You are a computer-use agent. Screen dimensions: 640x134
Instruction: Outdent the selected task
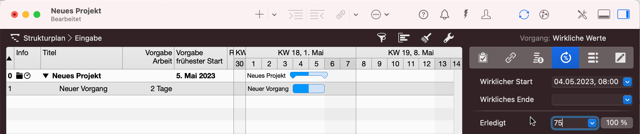click(x=317, y=14)
